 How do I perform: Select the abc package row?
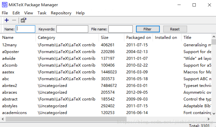[x=106, y=79]
